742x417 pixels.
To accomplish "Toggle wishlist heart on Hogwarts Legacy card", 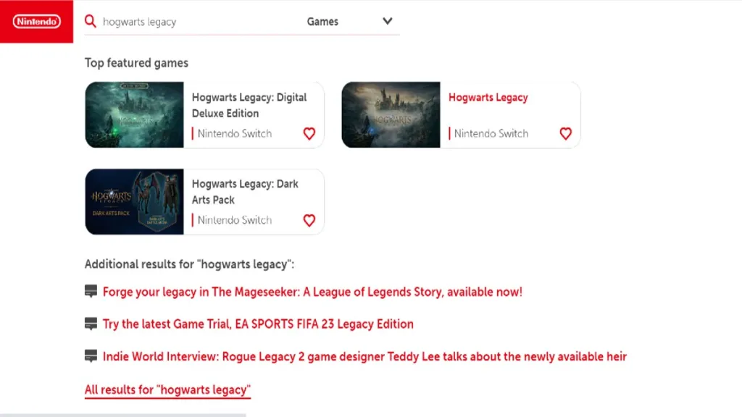I will (565, 134).
